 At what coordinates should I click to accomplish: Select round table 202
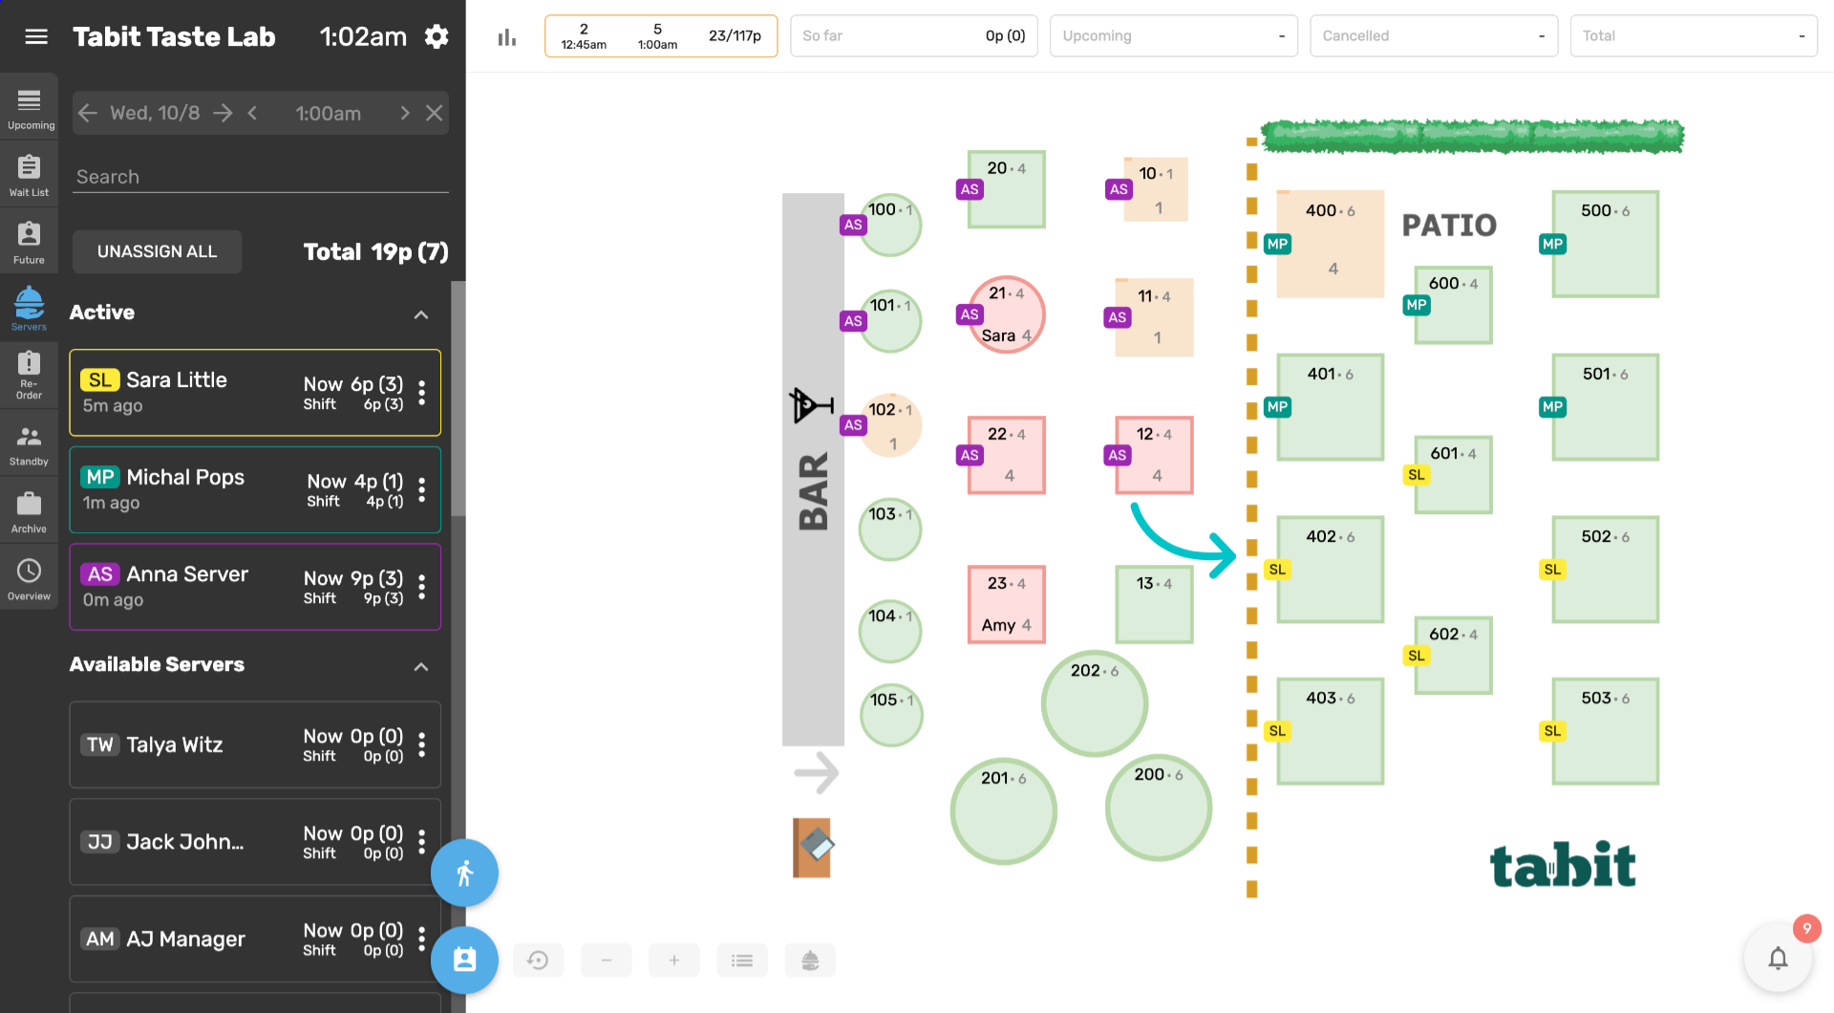(x=1095, y=704)
